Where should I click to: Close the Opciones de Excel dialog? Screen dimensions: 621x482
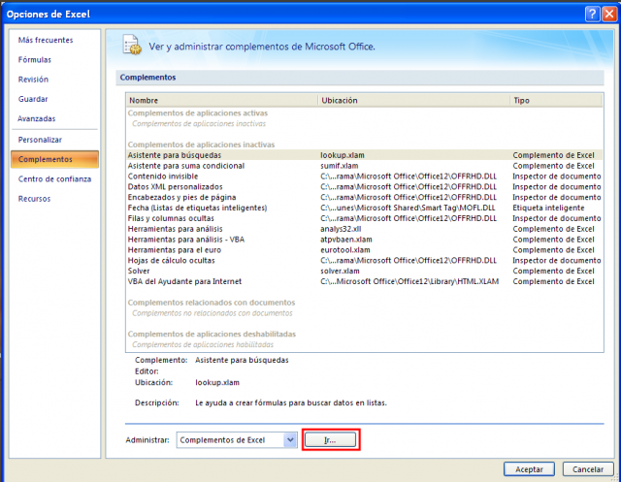coord(609,15)
